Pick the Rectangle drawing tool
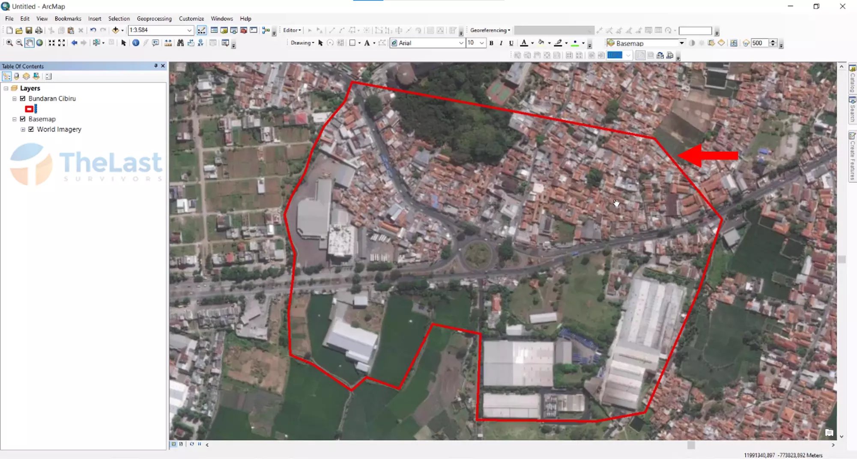The image size is (857, 459). pyautogui.click(x=352, y=43)
